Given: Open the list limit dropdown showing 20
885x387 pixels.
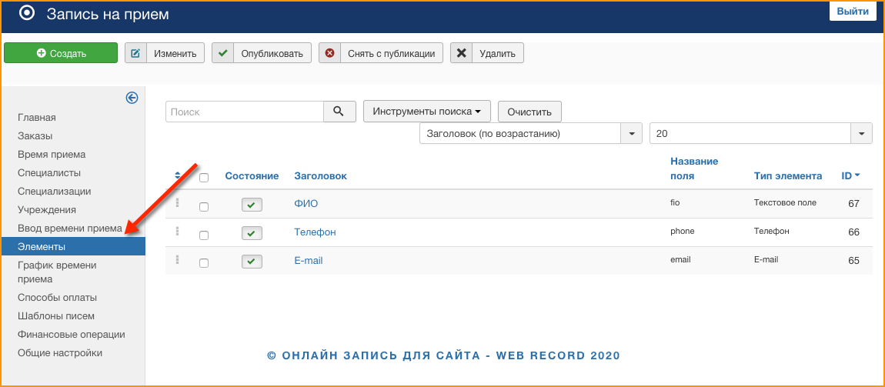Looking at the screenshot, I should click(761, 134).
